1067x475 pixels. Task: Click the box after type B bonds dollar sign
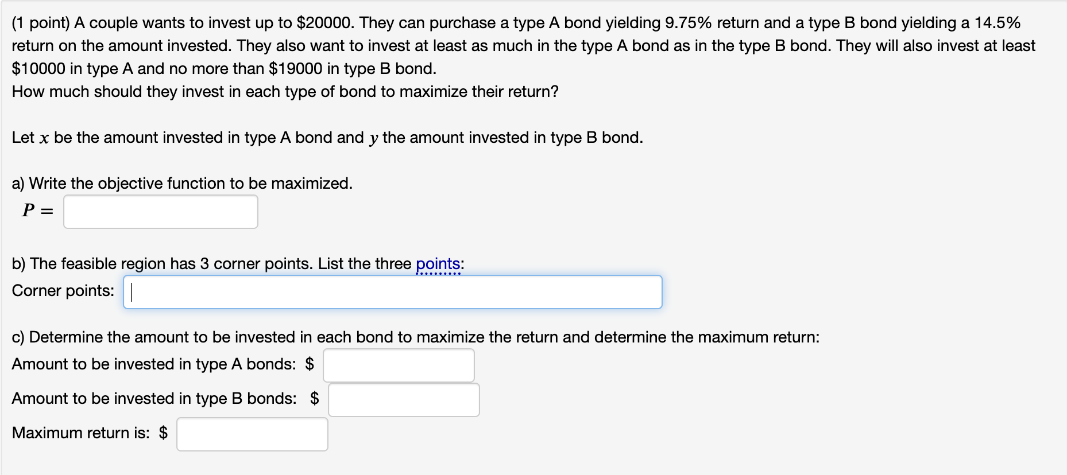click(x=404, y=399)
